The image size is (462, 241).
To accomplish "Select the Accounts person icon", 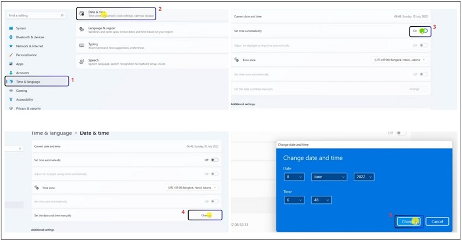I will tap(11, 73).
